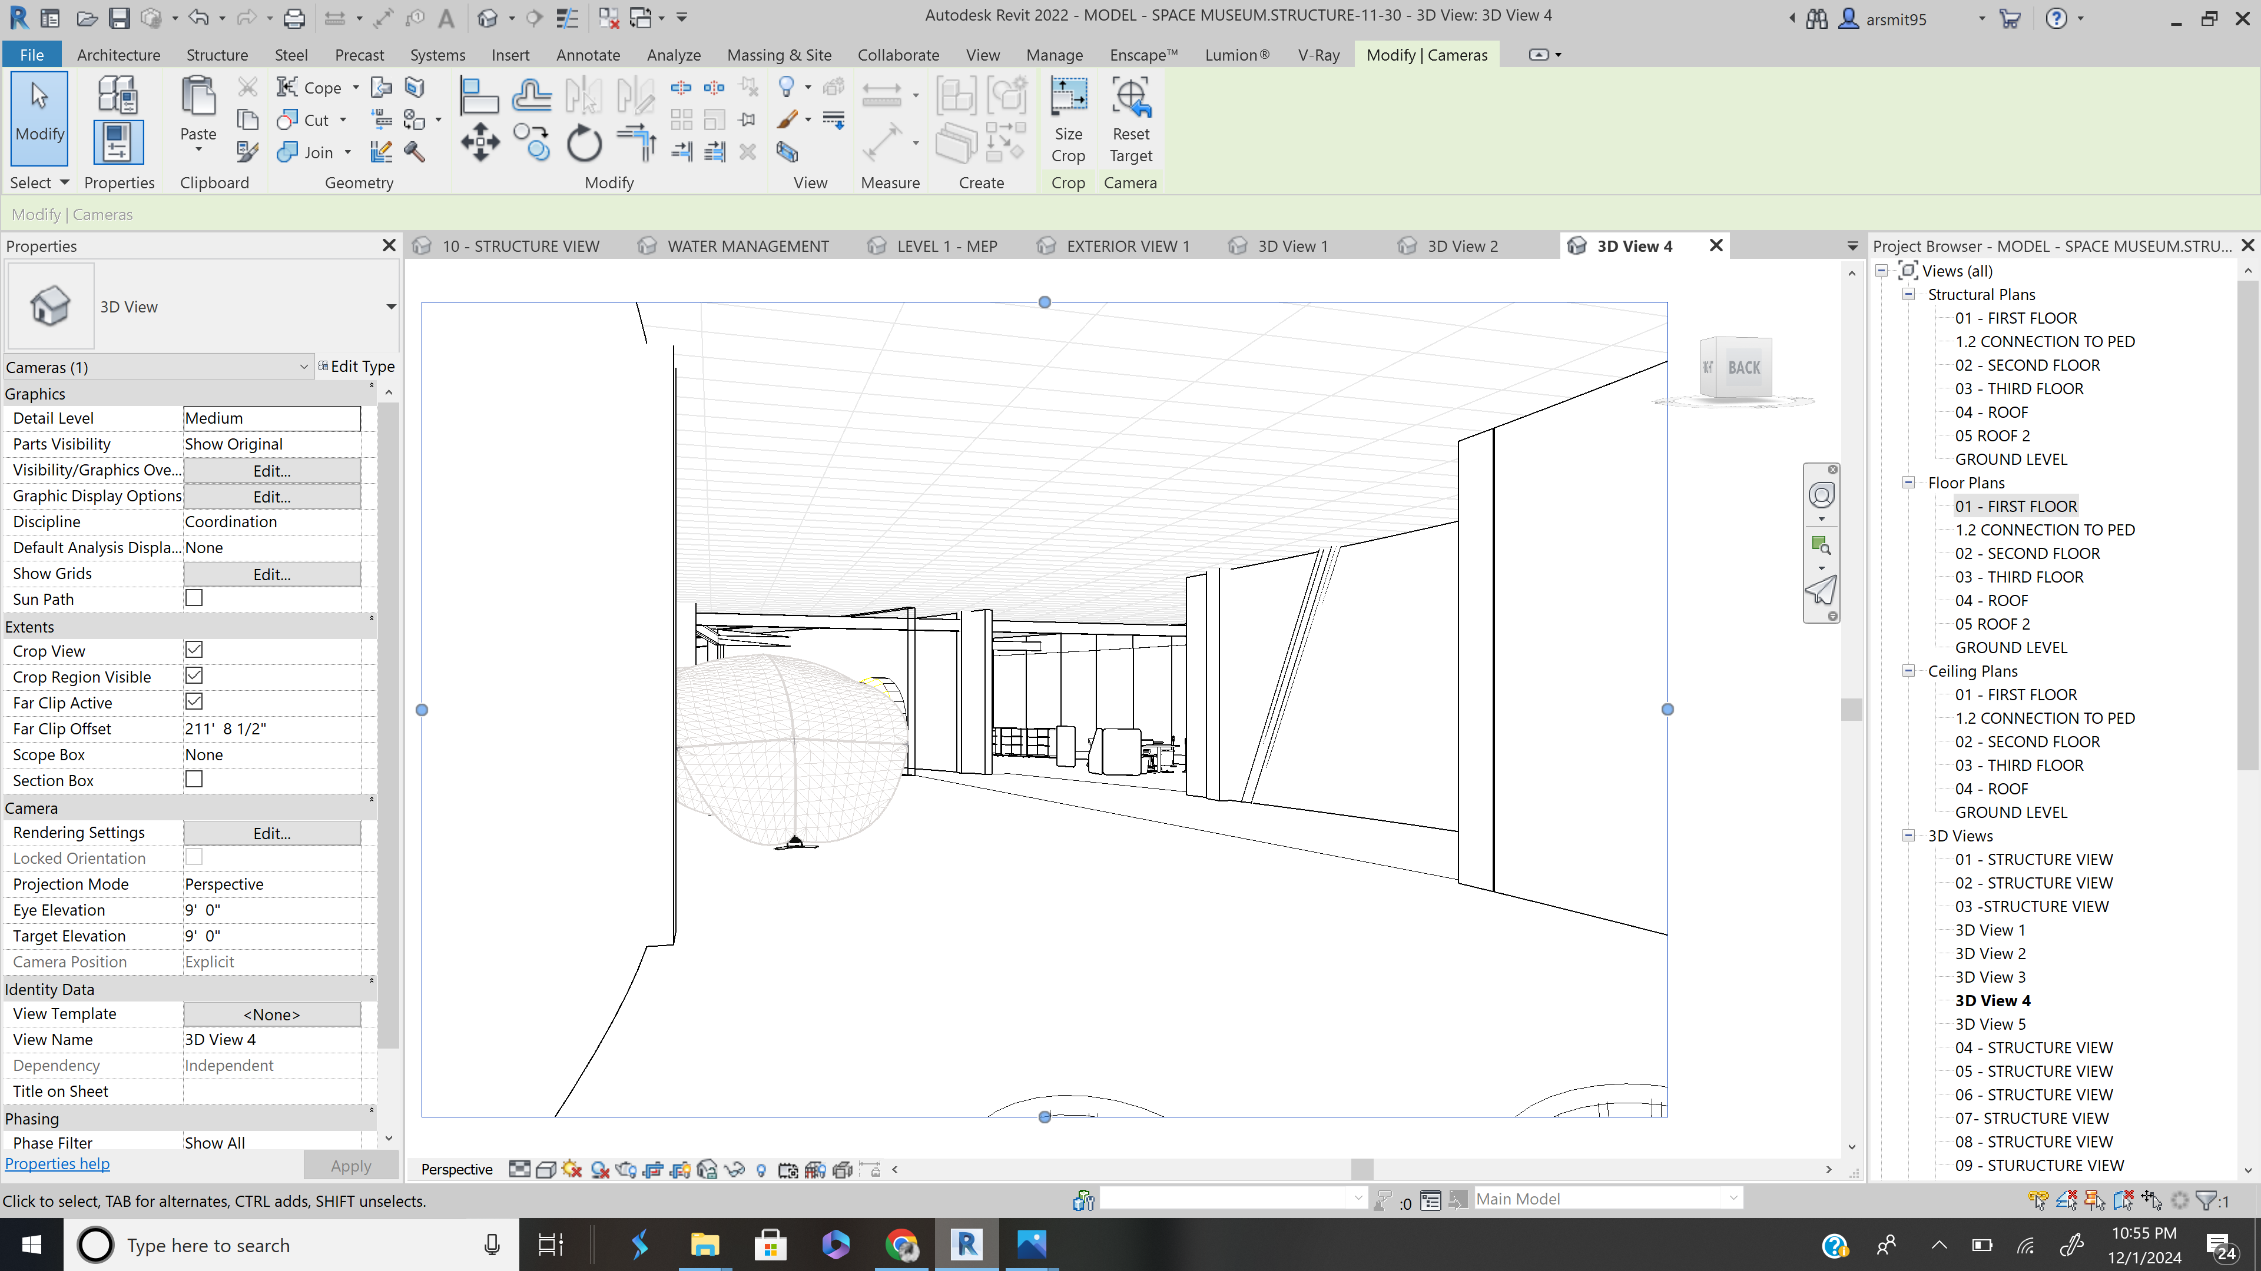Screen dimensions: 2261x1271
Task: Collapse the Ceiling Plans tree node
Action: coord(1908,670)
